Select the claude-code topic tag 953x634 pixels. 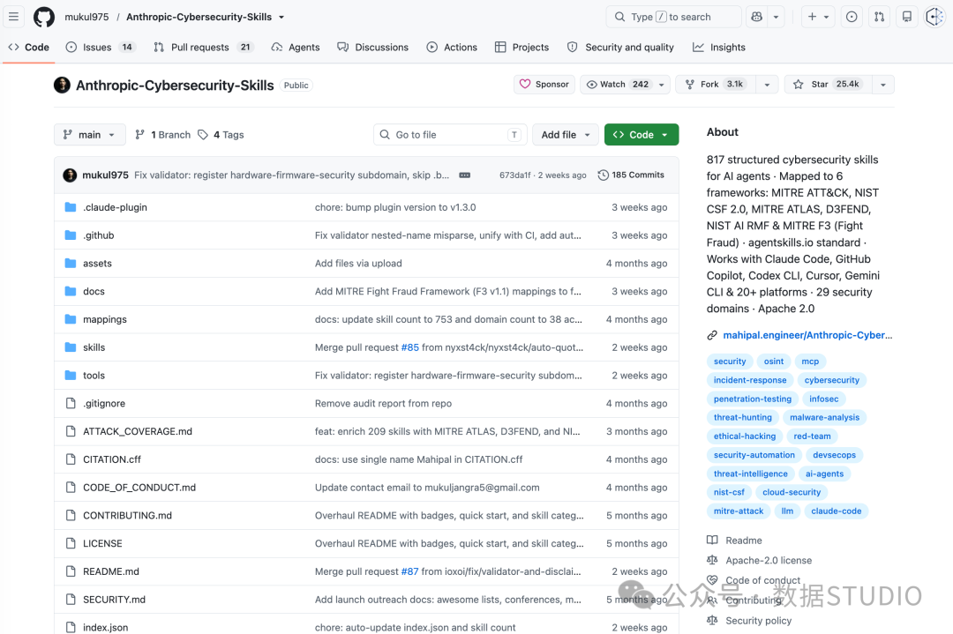pyautogui.click(x=837, y=511)
